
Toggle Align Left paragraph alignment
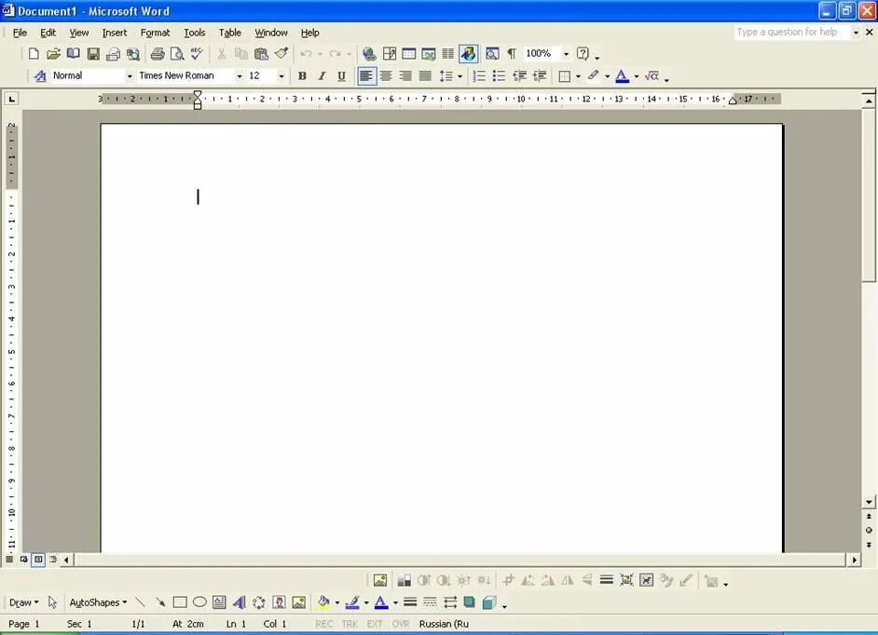366,76
